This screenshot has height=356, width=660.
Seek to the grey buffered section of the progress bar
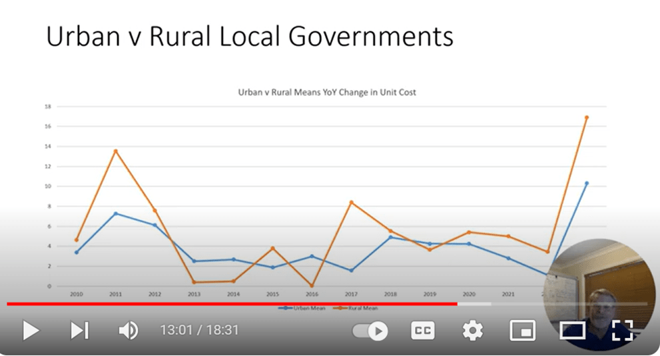(x=474, y=304)
